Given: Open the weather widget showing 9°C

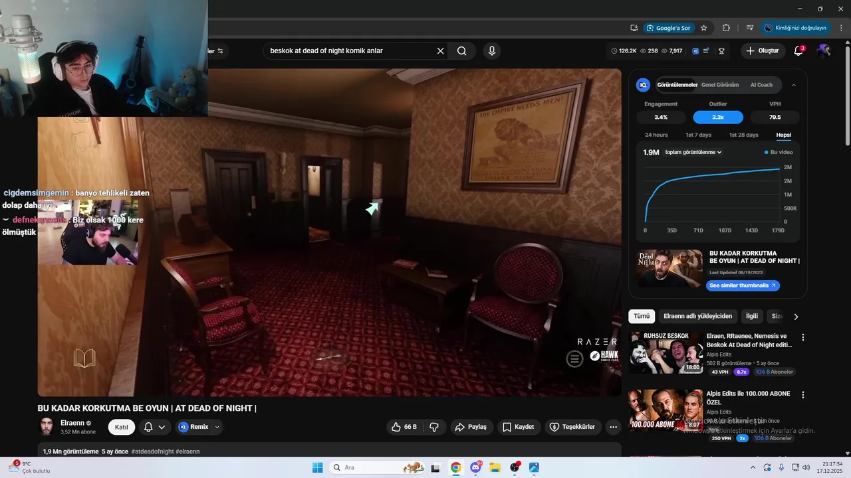Looking at the screenshot, I should point(30,467).
